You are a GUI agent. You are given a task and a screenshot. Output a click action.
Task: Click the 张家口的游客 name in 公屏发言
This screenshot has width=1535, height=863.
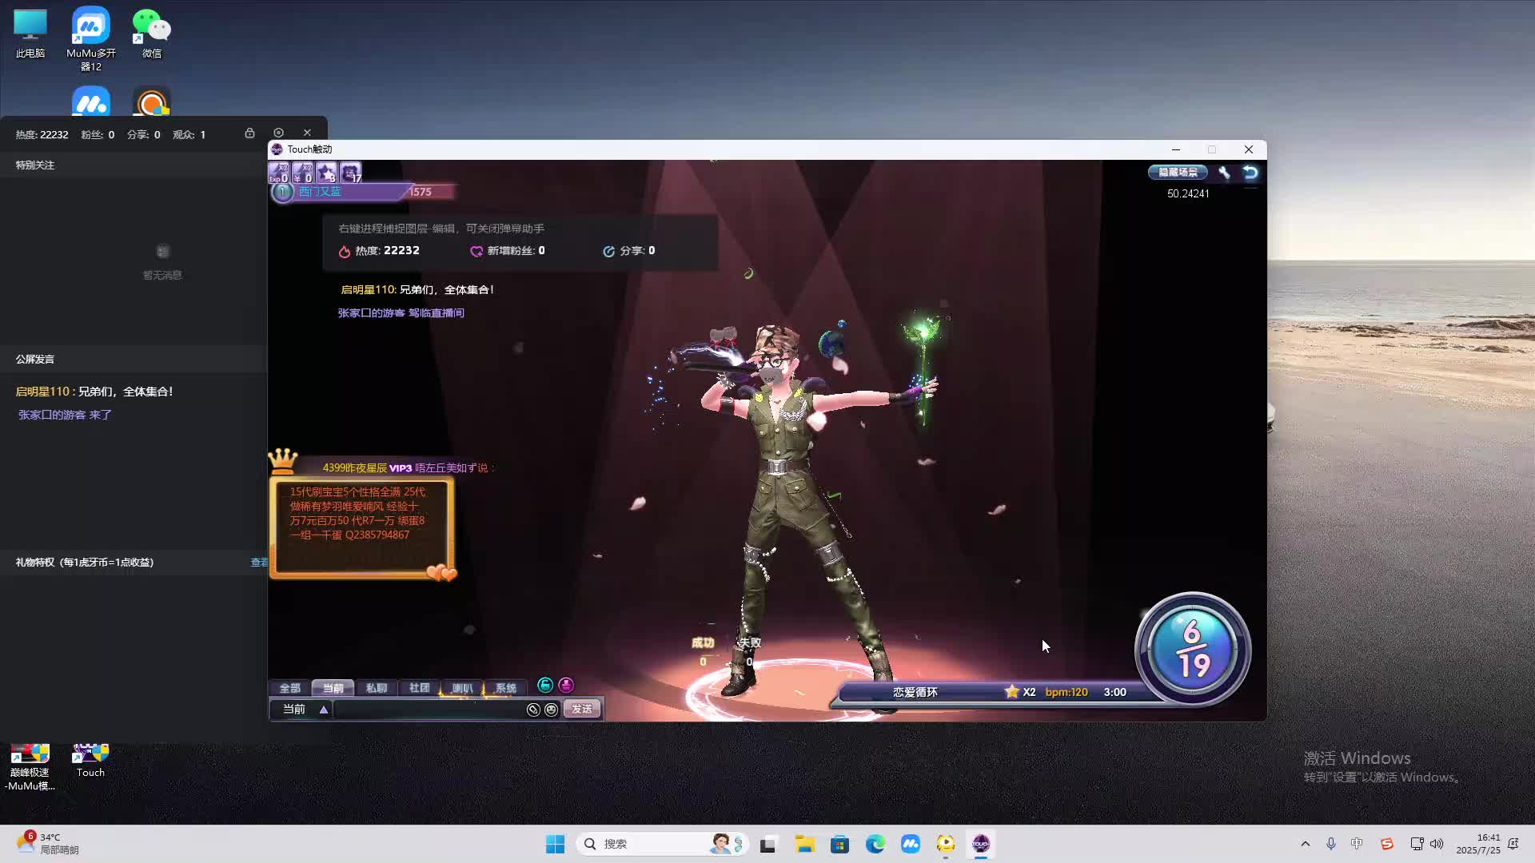click(52, 415)
